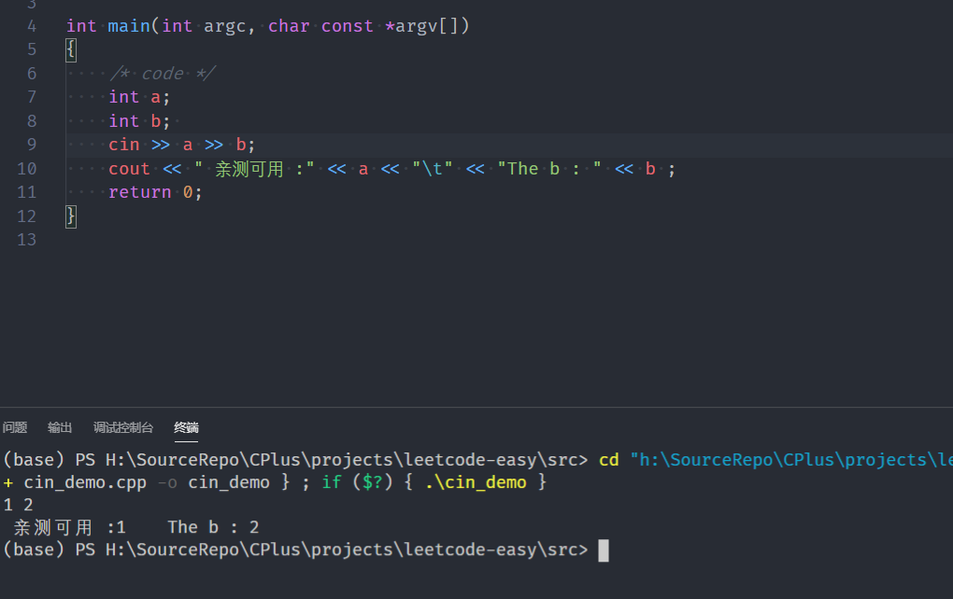Image resolution: width=953 pixels, height=599 pixels.
Task: Click the quoted h:\SourceRepo path in terminal
Action: 791,460
